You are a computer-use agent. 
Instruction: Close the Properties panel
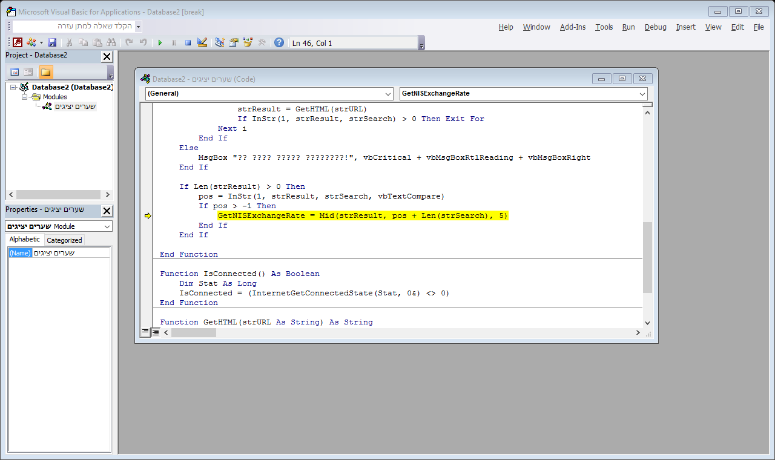107,211
